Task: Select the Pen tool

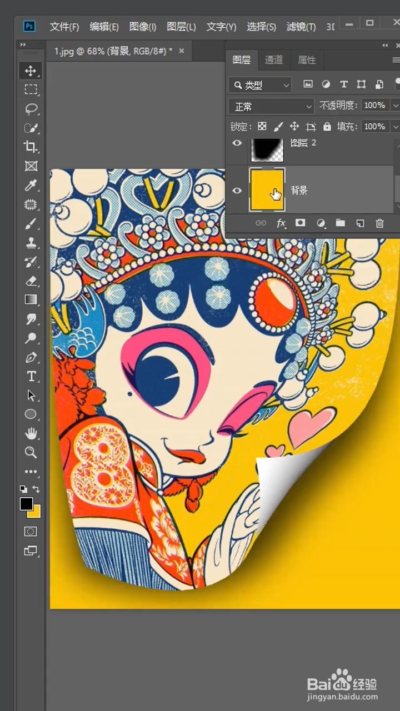Action: tap(31, 358)
